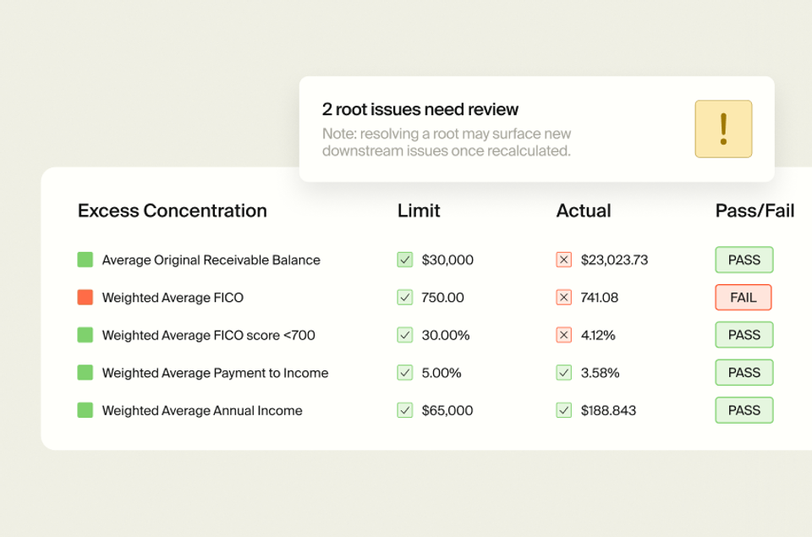Toggle the checkbox beside the 5.00% limit
The width and height of the screenshot is (812, 537).
click(405, 372)
